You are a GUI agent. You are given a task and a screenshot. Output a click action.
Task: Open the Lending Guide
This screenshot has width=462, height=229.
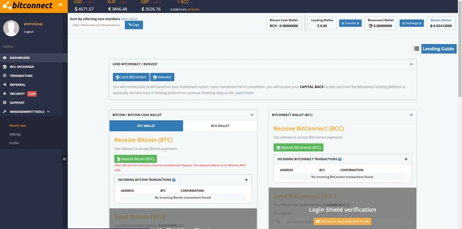coord(438,49)
